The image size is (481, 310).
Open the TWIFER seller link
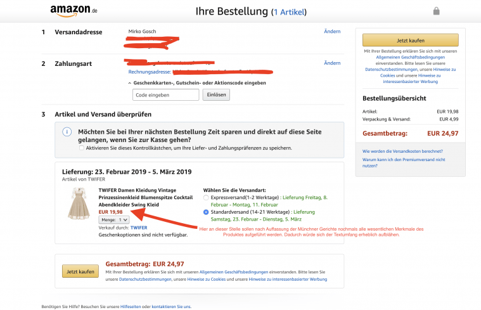[x=139, y=227]
